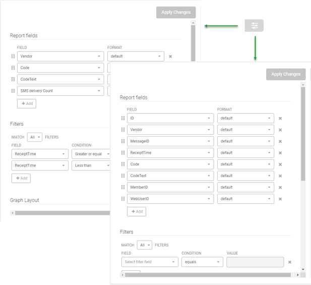The width and height of the screenshot is (311, 285).
Task: Open the MessageID field dropdown
Action: click(x=170, y=141)
